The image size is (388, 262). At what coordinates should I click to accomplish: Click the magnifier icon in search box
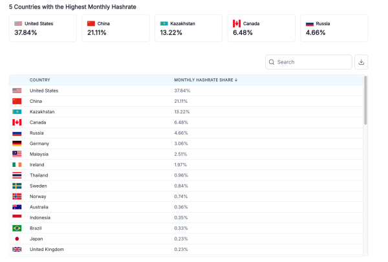pyautogui.click(x=272, y=62)
